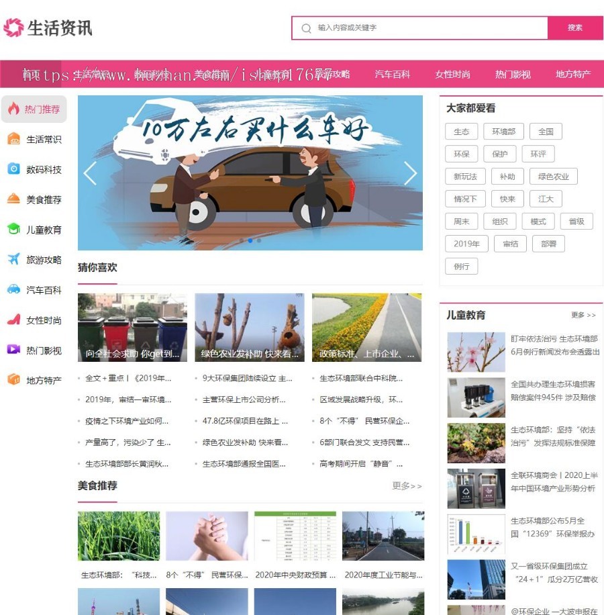Viewport: 604px width, 615px height.
Task: Click the 汽车百科 car icon
Action: pos(13,289)
